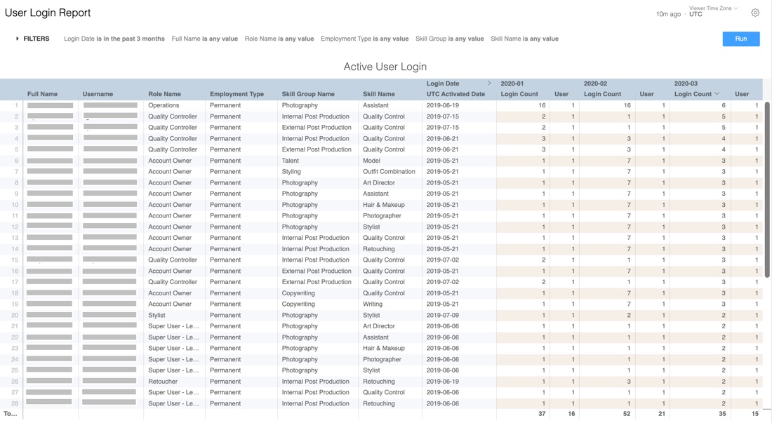The height and width of the screenshot is (423, 772).
Task: Click the Login Count header under 2020-01
Action: point(519,94)
